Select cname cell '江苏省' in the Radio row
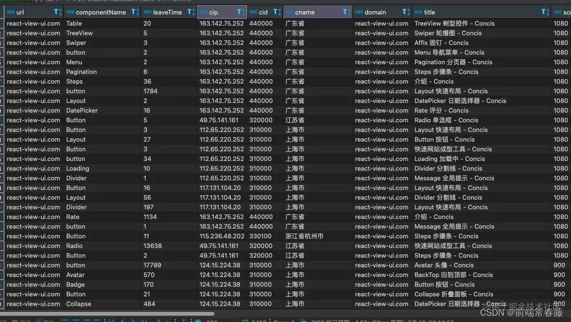This screenshot has height=322, width=571. click(317, 246)
